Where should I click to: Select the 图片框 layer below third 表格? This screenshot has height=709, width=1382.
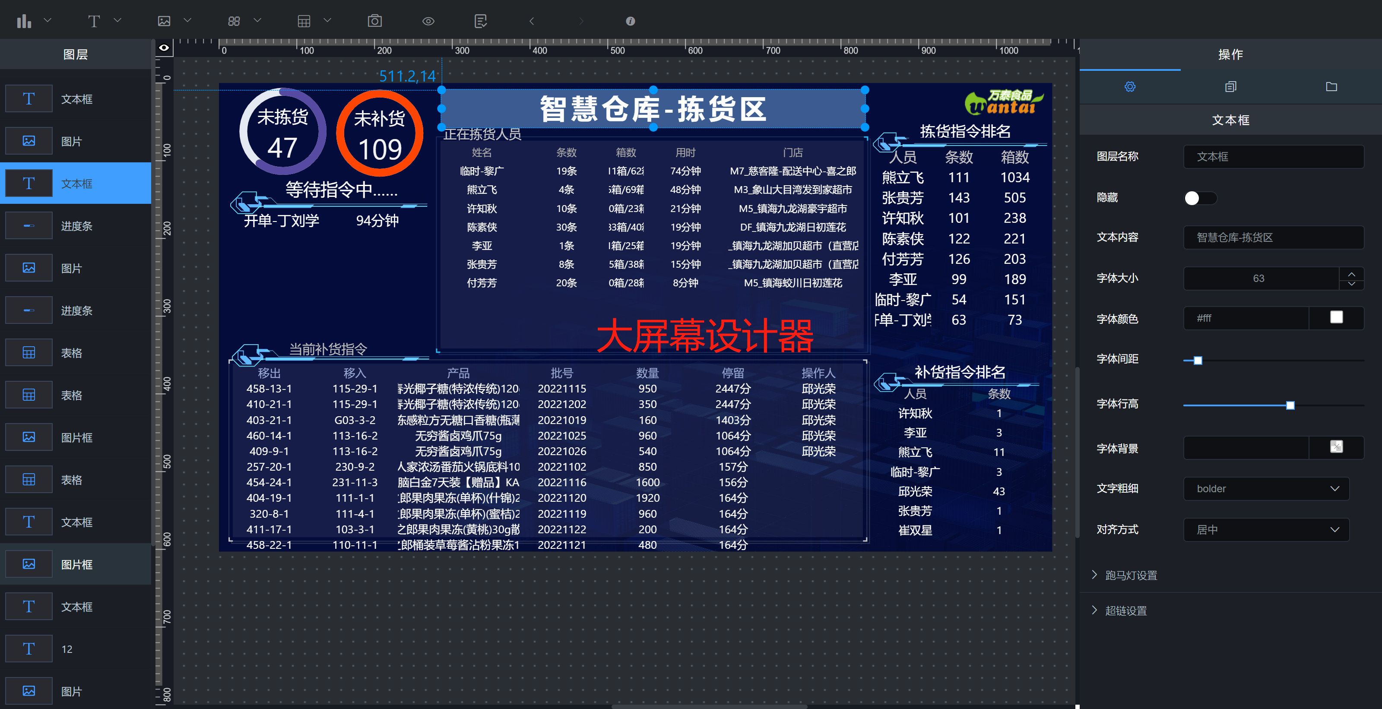[x=76, y=438]
